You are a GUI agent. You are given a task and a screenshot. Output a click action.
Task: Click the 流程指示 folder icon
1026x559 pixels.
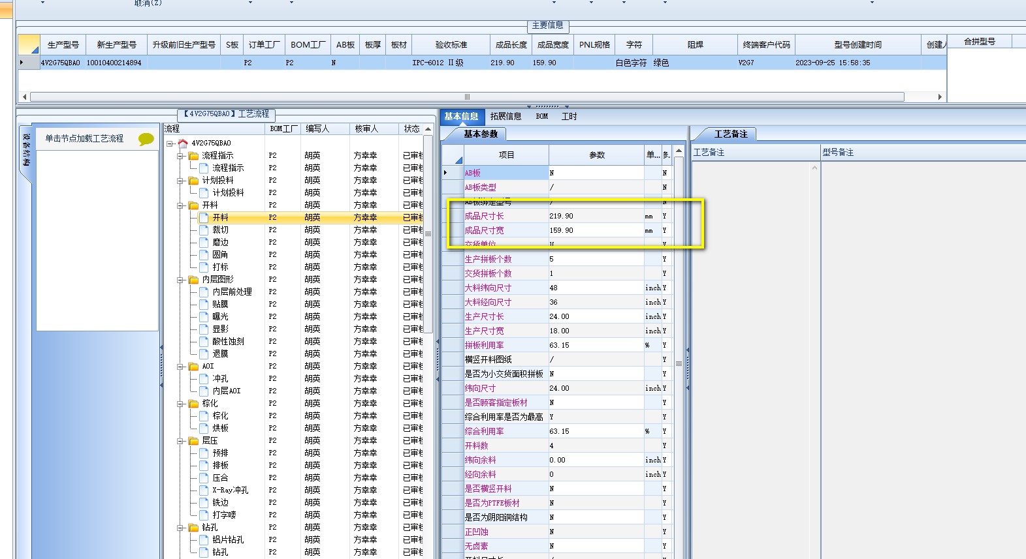(193, 155)
